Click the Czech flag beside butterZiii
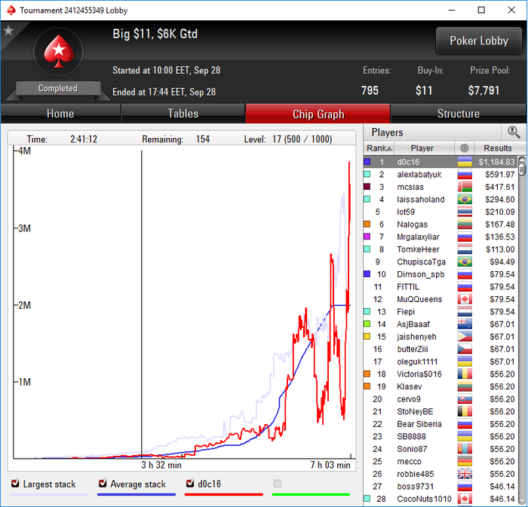Viewport: 528px width, 507px height. click(465, 349)
